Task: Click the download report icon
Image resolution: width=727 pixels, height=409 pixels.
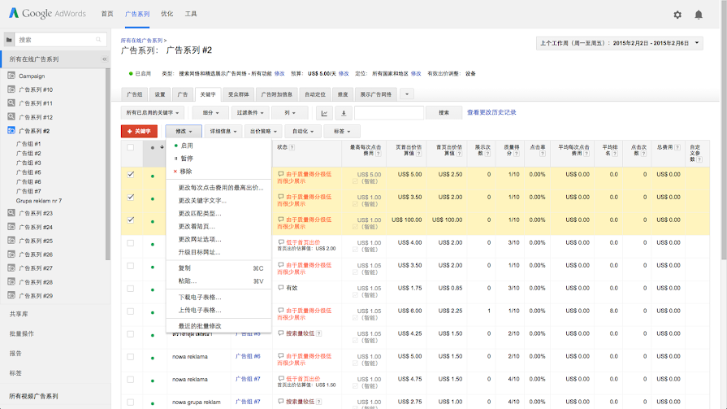Action: click(x=344, y=113)
